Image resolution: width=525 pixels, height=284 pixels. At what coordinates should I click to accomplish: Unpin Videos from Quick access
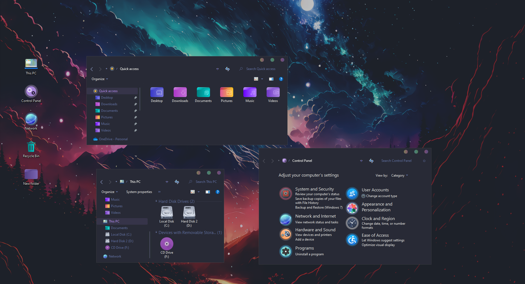136,130
